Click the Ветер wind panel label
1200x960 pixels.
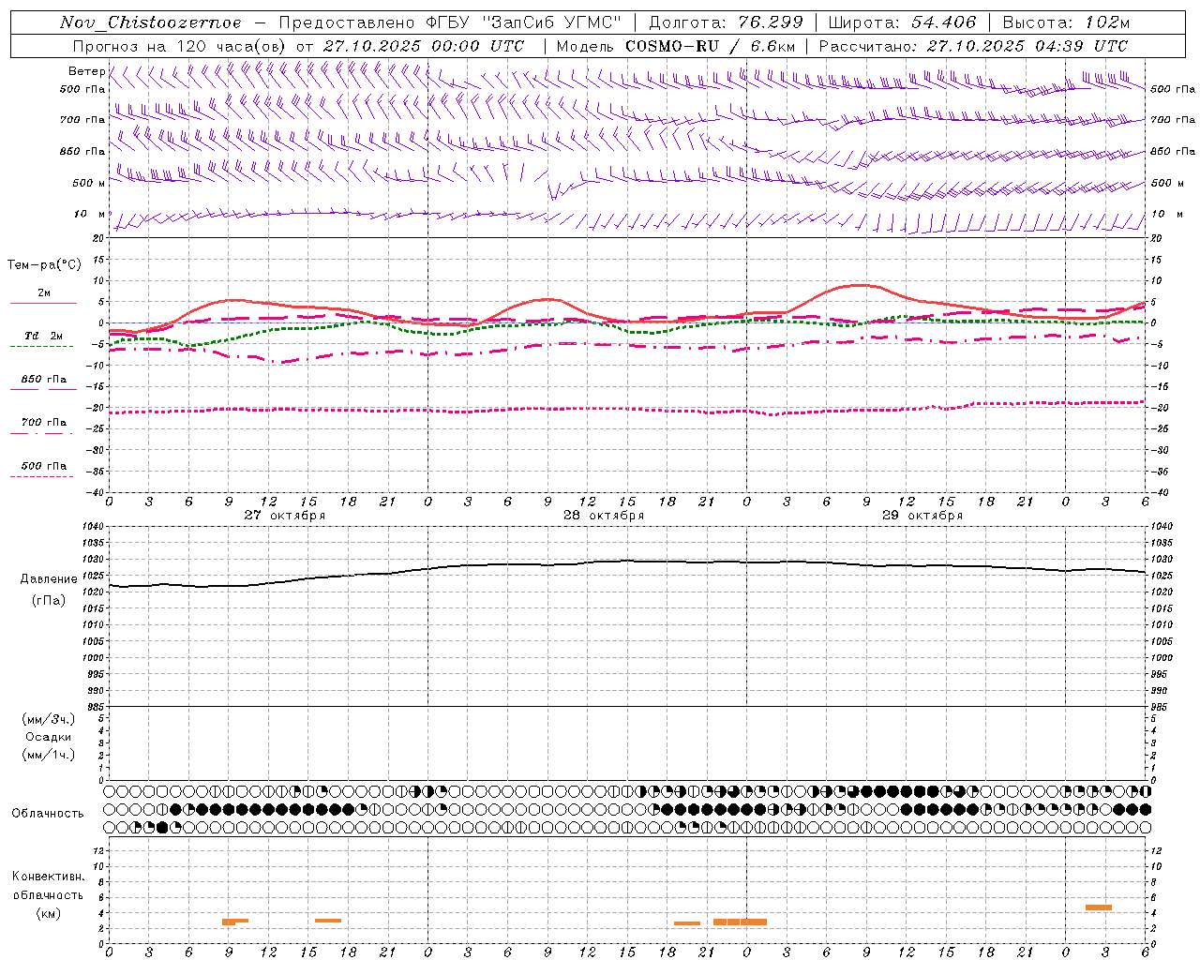86,71
